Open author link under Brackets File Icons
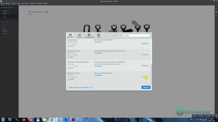The width and height of the screenshot is (218, 122). [70, 75]
